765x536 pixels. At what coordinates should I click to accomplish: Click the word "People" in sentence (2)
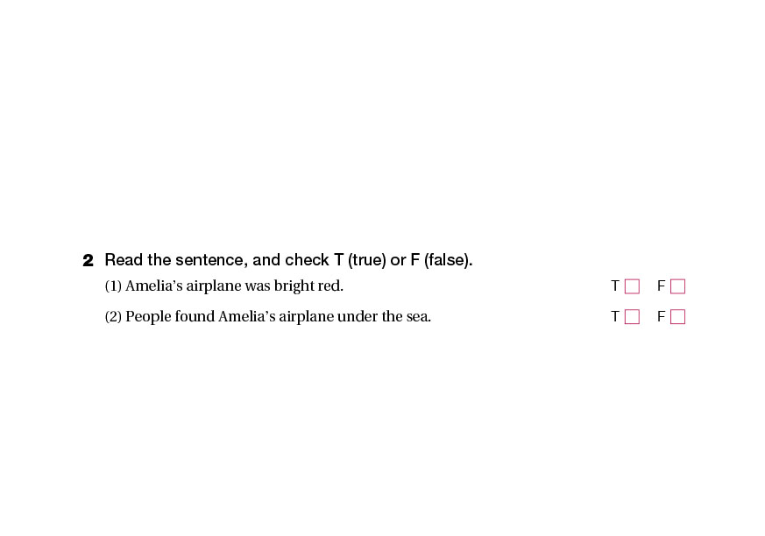[148, 317]
